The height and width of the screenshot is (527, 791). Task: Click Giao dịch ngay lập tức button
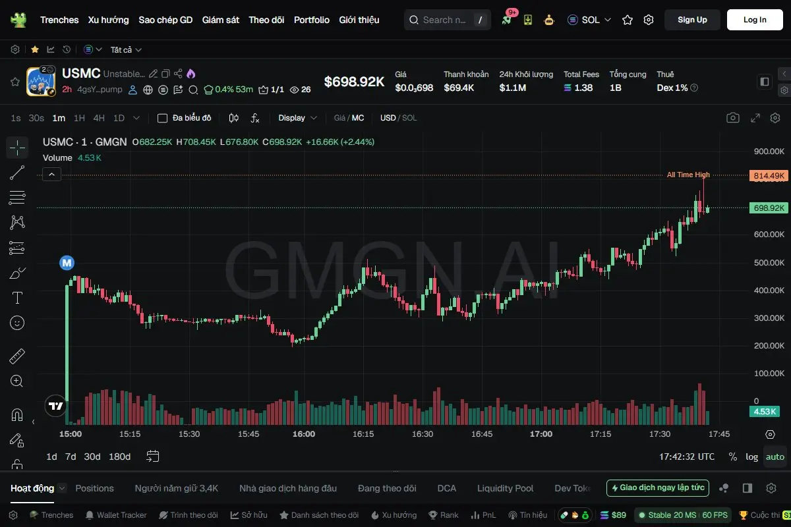658,488
